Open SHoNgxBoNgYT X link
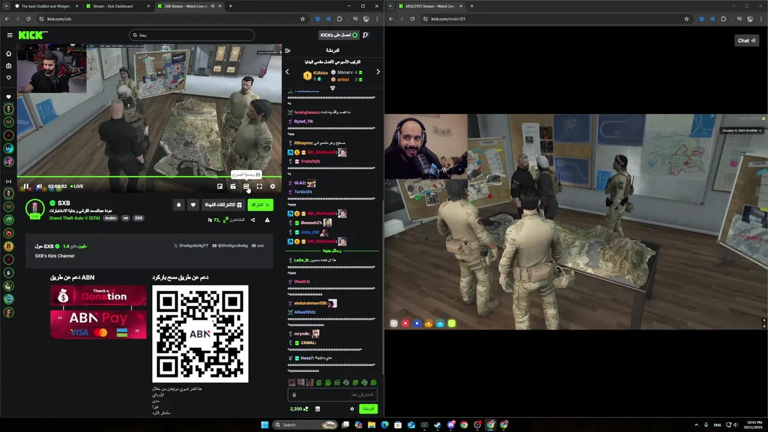The image size is (768, 432). click(191, 246)
